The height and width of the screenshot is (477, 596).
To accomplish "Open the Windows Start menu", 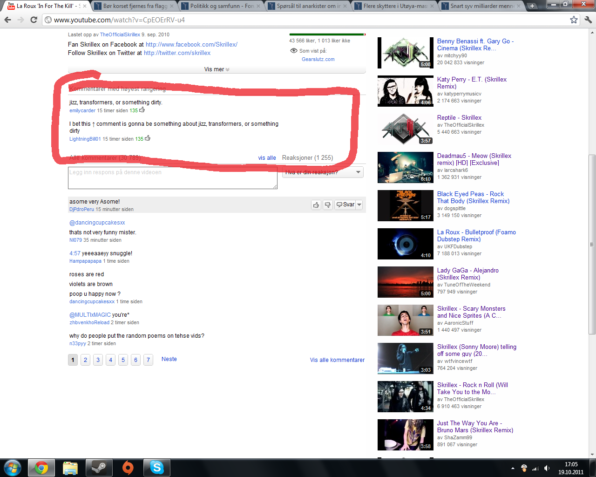I will point(12,468).
